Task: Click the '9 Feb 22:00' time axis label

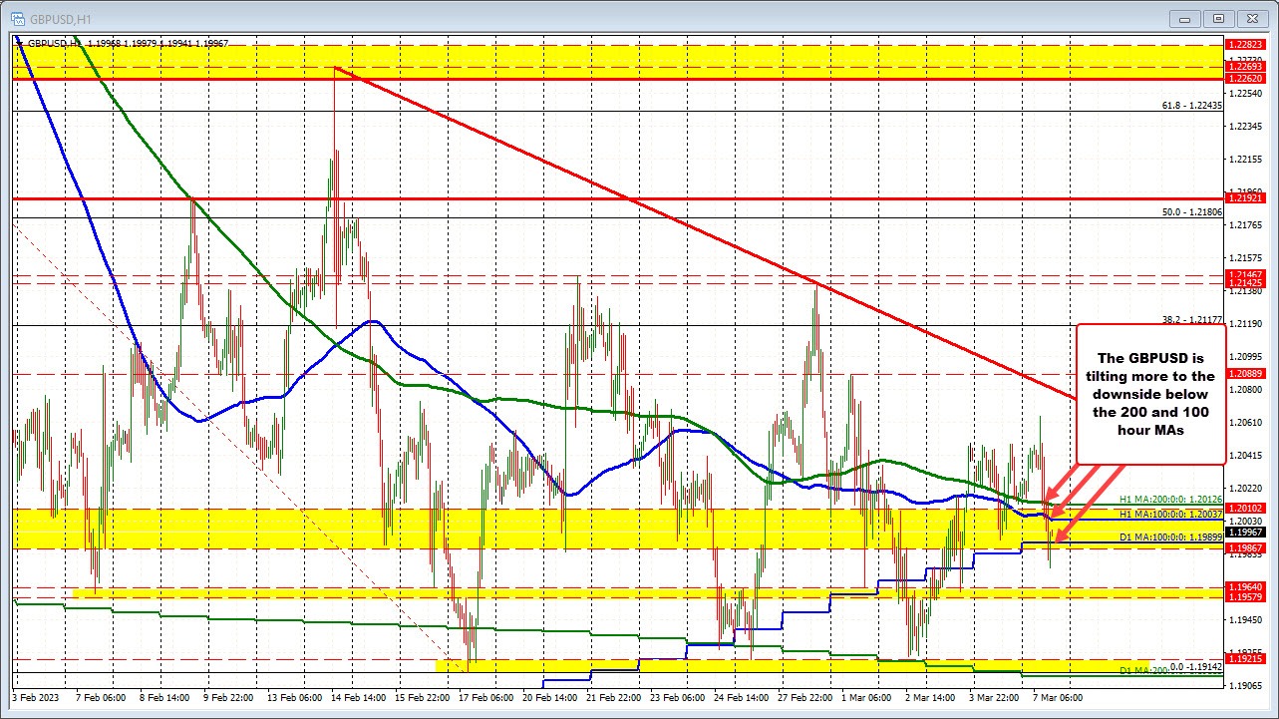Action: tap(228, 698)
